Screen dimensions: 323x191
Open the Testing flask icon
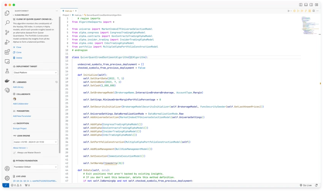[x=7, y=71]
